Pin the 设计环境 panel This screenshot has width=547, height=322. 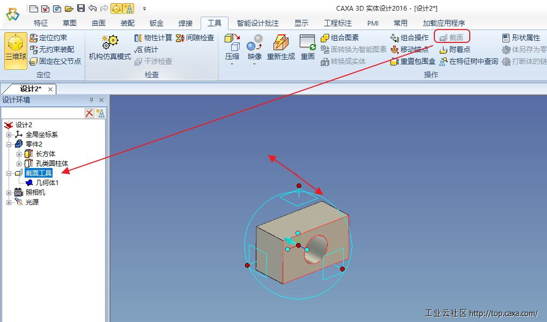coord(91,100)
